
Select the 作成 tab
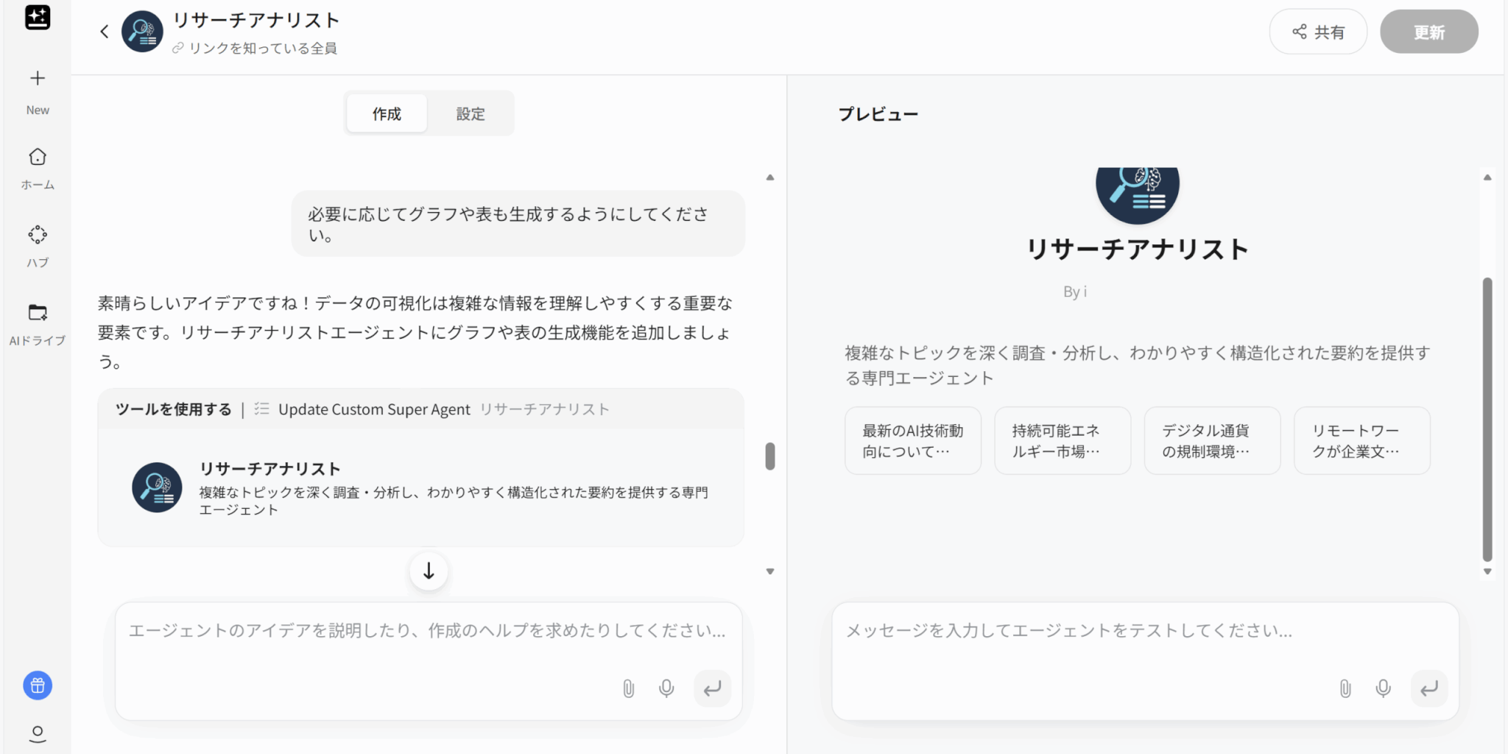387,114
